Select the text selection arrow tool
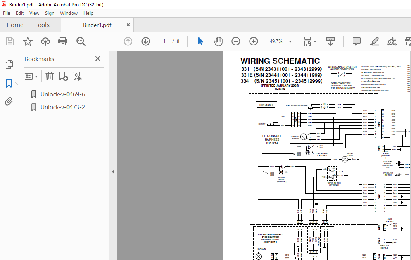This screenshot has width=411, height=260. click(200, 41)
